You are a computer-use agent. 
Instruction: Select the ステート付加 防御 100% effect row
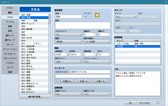click(138, 44)
